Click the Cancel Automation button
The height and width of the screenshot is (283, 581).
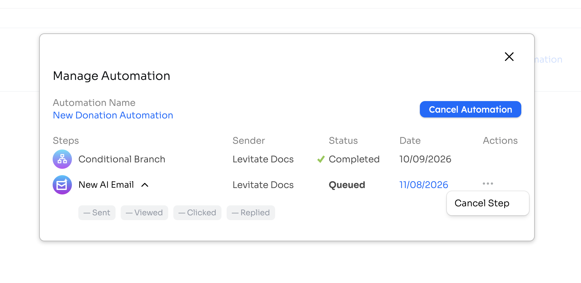(470, 109)
